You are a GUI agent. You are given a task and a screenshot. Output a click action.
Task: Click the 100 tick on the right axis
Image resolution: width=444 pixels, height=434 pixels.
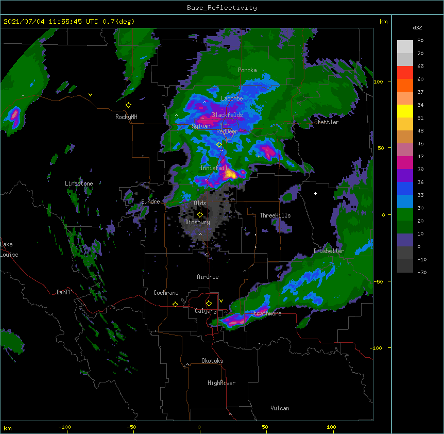click(378, 81)
